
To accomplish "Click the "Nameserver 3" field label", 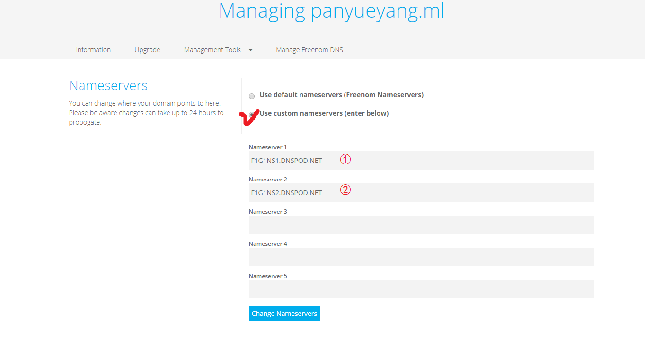I will [268, 211].
